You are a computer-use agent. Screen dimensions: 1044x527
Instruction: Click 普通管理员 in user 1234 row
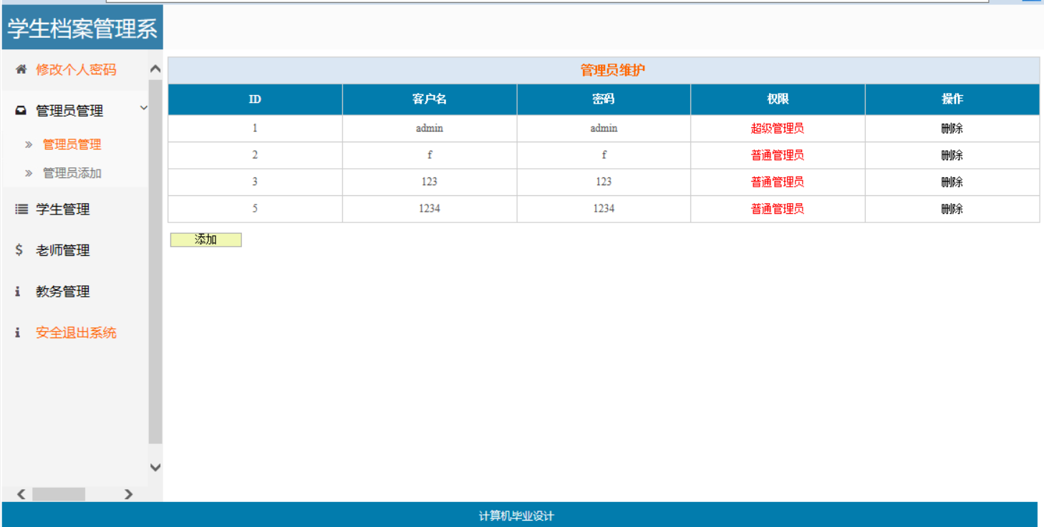[x=778, y=209]
